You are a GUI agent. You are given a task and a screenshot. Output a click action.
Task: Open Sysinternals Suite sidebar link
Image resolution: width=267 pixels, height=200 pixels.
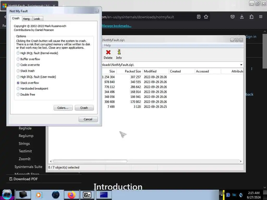coord(28,167)
